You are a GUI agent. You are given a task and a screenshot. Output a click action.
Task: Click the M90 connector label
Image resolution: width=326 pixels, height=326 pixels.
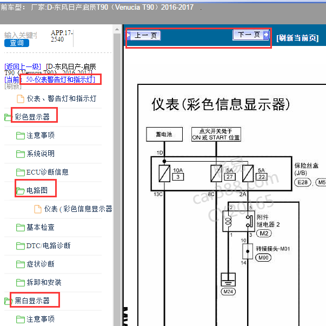263,257
